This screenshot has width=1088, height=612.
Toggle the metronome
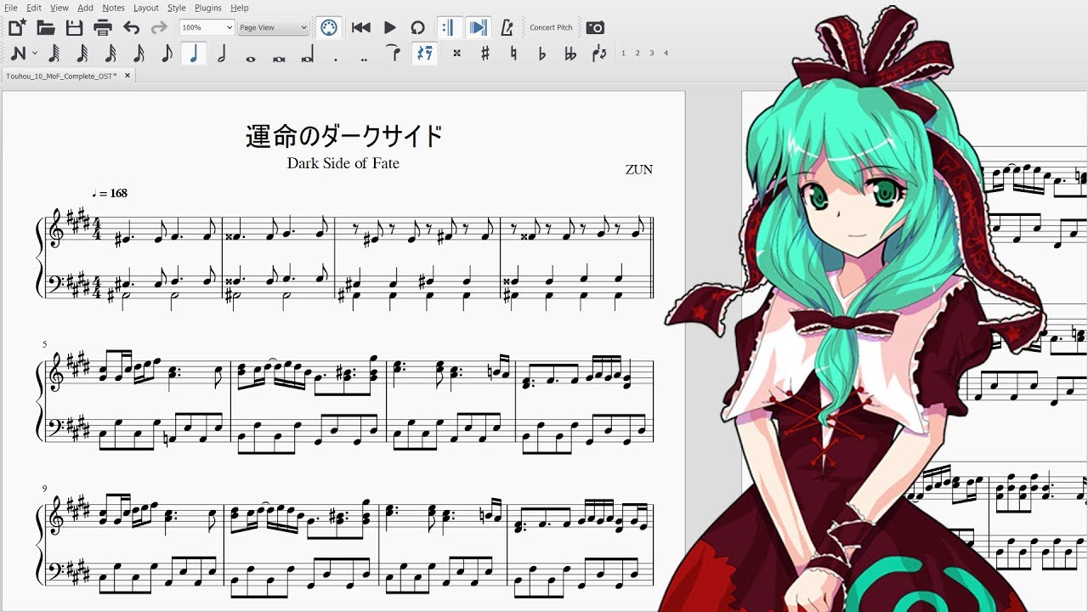(507, 27)
